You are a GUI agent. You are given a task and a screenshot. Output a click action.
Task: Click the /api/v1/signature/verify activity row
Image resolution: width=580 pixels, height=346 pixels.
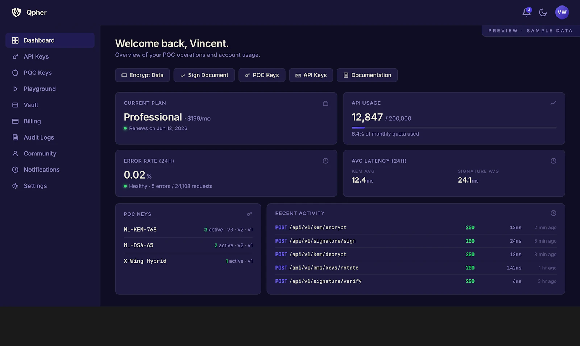click(416, 281)
